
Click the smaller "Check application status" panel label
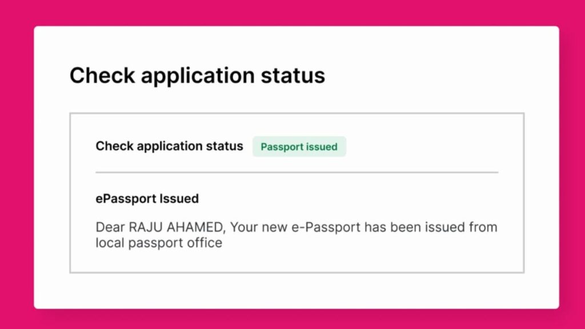tap(169, 146)
